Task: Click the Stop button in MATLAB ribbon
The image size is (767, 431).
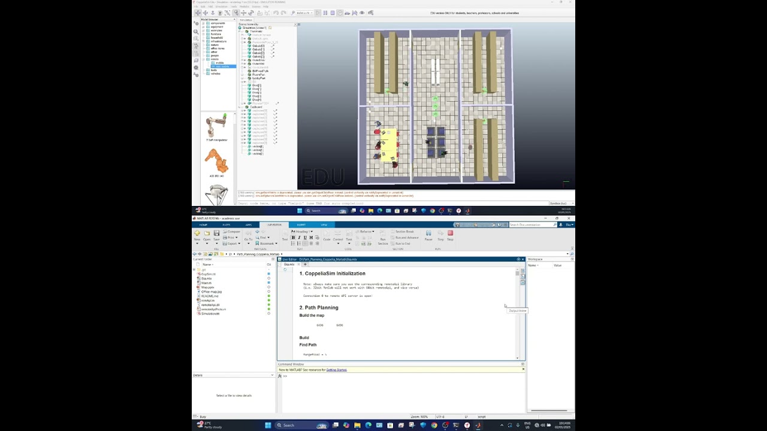Action: pos(450,235)
